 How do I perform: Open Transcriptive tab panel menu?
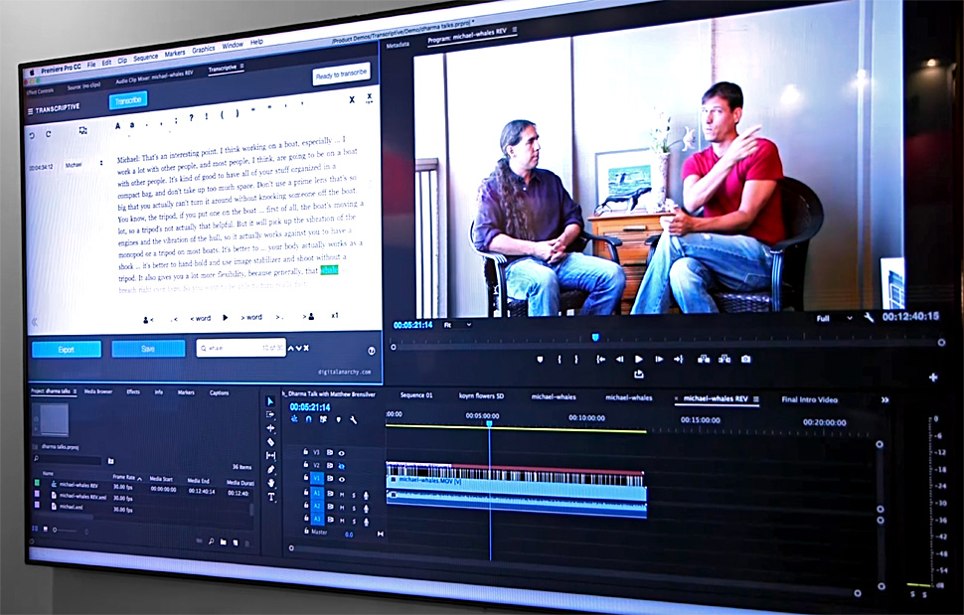[242, 66]
